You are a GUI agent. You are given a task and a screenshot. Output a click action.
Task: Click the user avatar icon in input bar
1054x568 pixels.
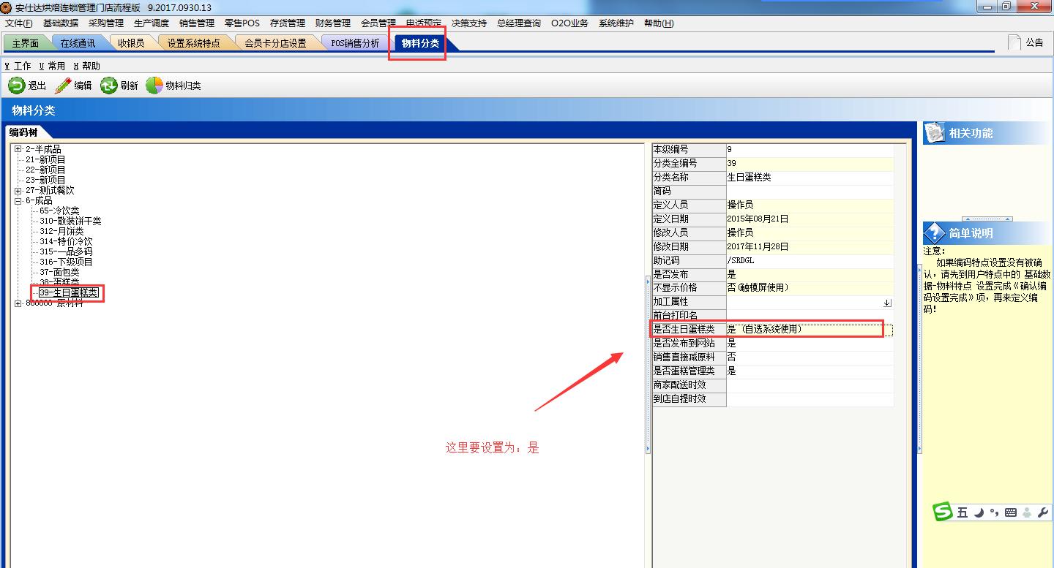point(1027,512)
